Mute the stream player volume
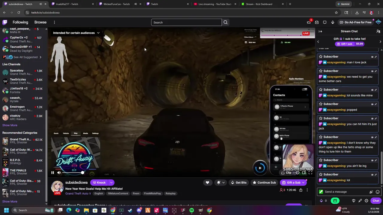 (59, 173)
